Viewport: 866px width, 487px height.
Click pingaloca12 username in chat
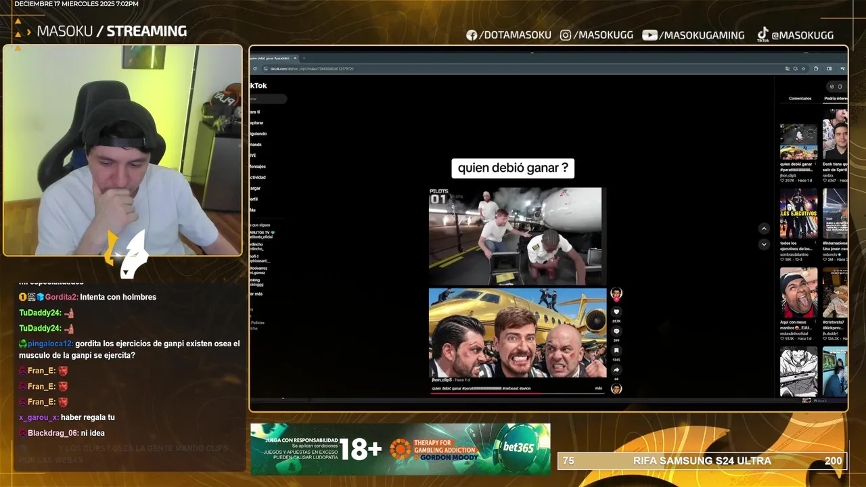tap(50, 344)
